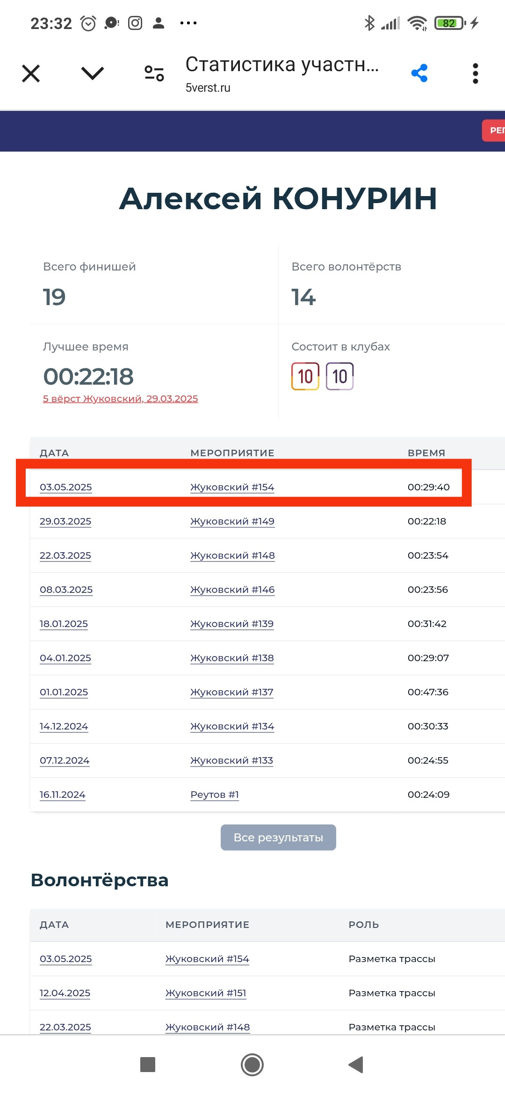Open the Жуковский #149 event link

click(x=232, y=521)
